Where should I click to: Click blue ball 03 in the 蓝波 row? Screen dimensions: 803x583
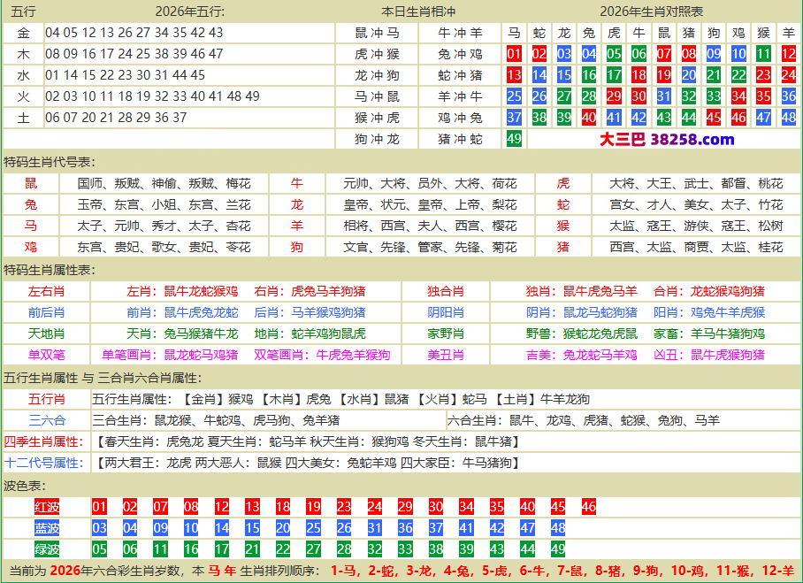[99, 528]
